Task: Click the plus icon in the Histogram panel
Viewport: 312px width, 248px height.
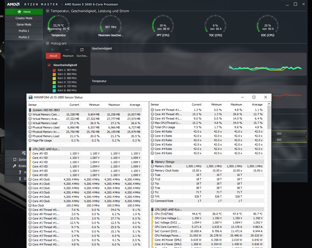Action: click(52, 50)
